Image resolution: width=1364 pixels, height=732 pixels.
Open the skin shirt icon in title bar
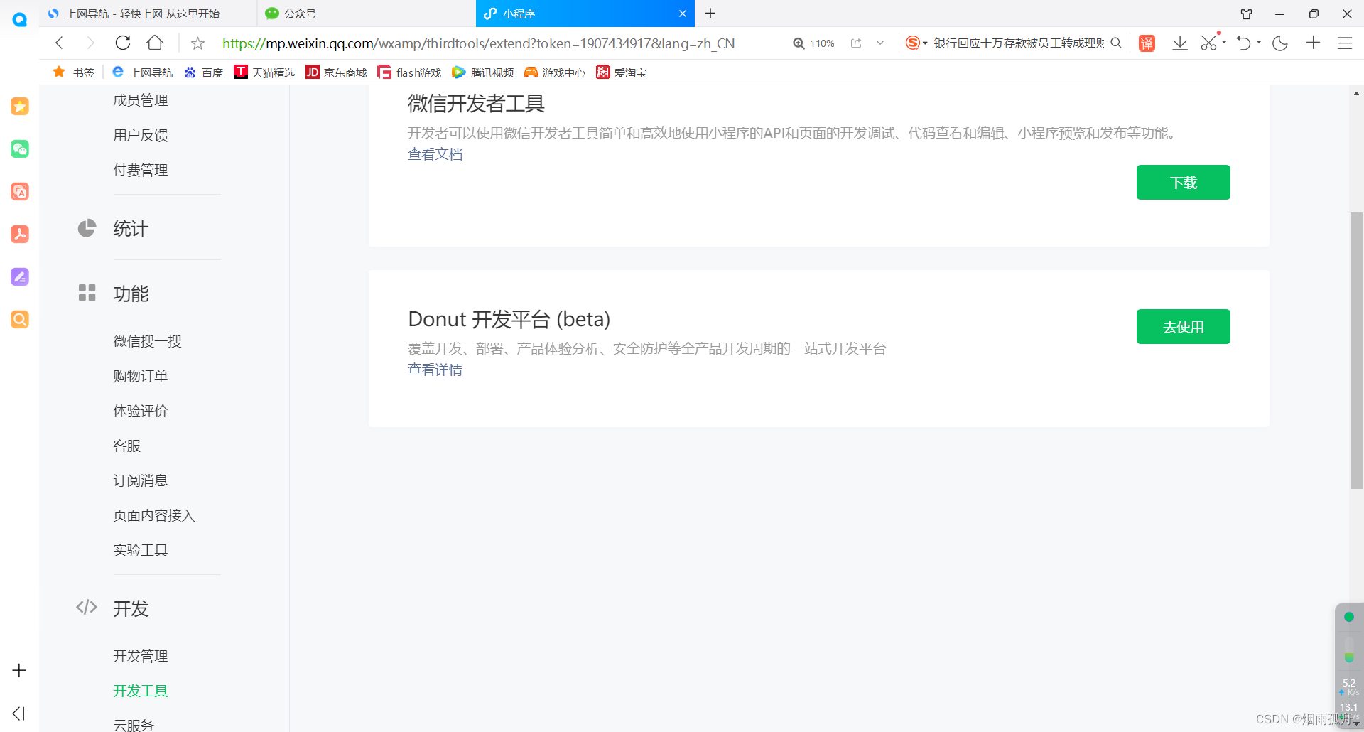tap(1246, 14)
